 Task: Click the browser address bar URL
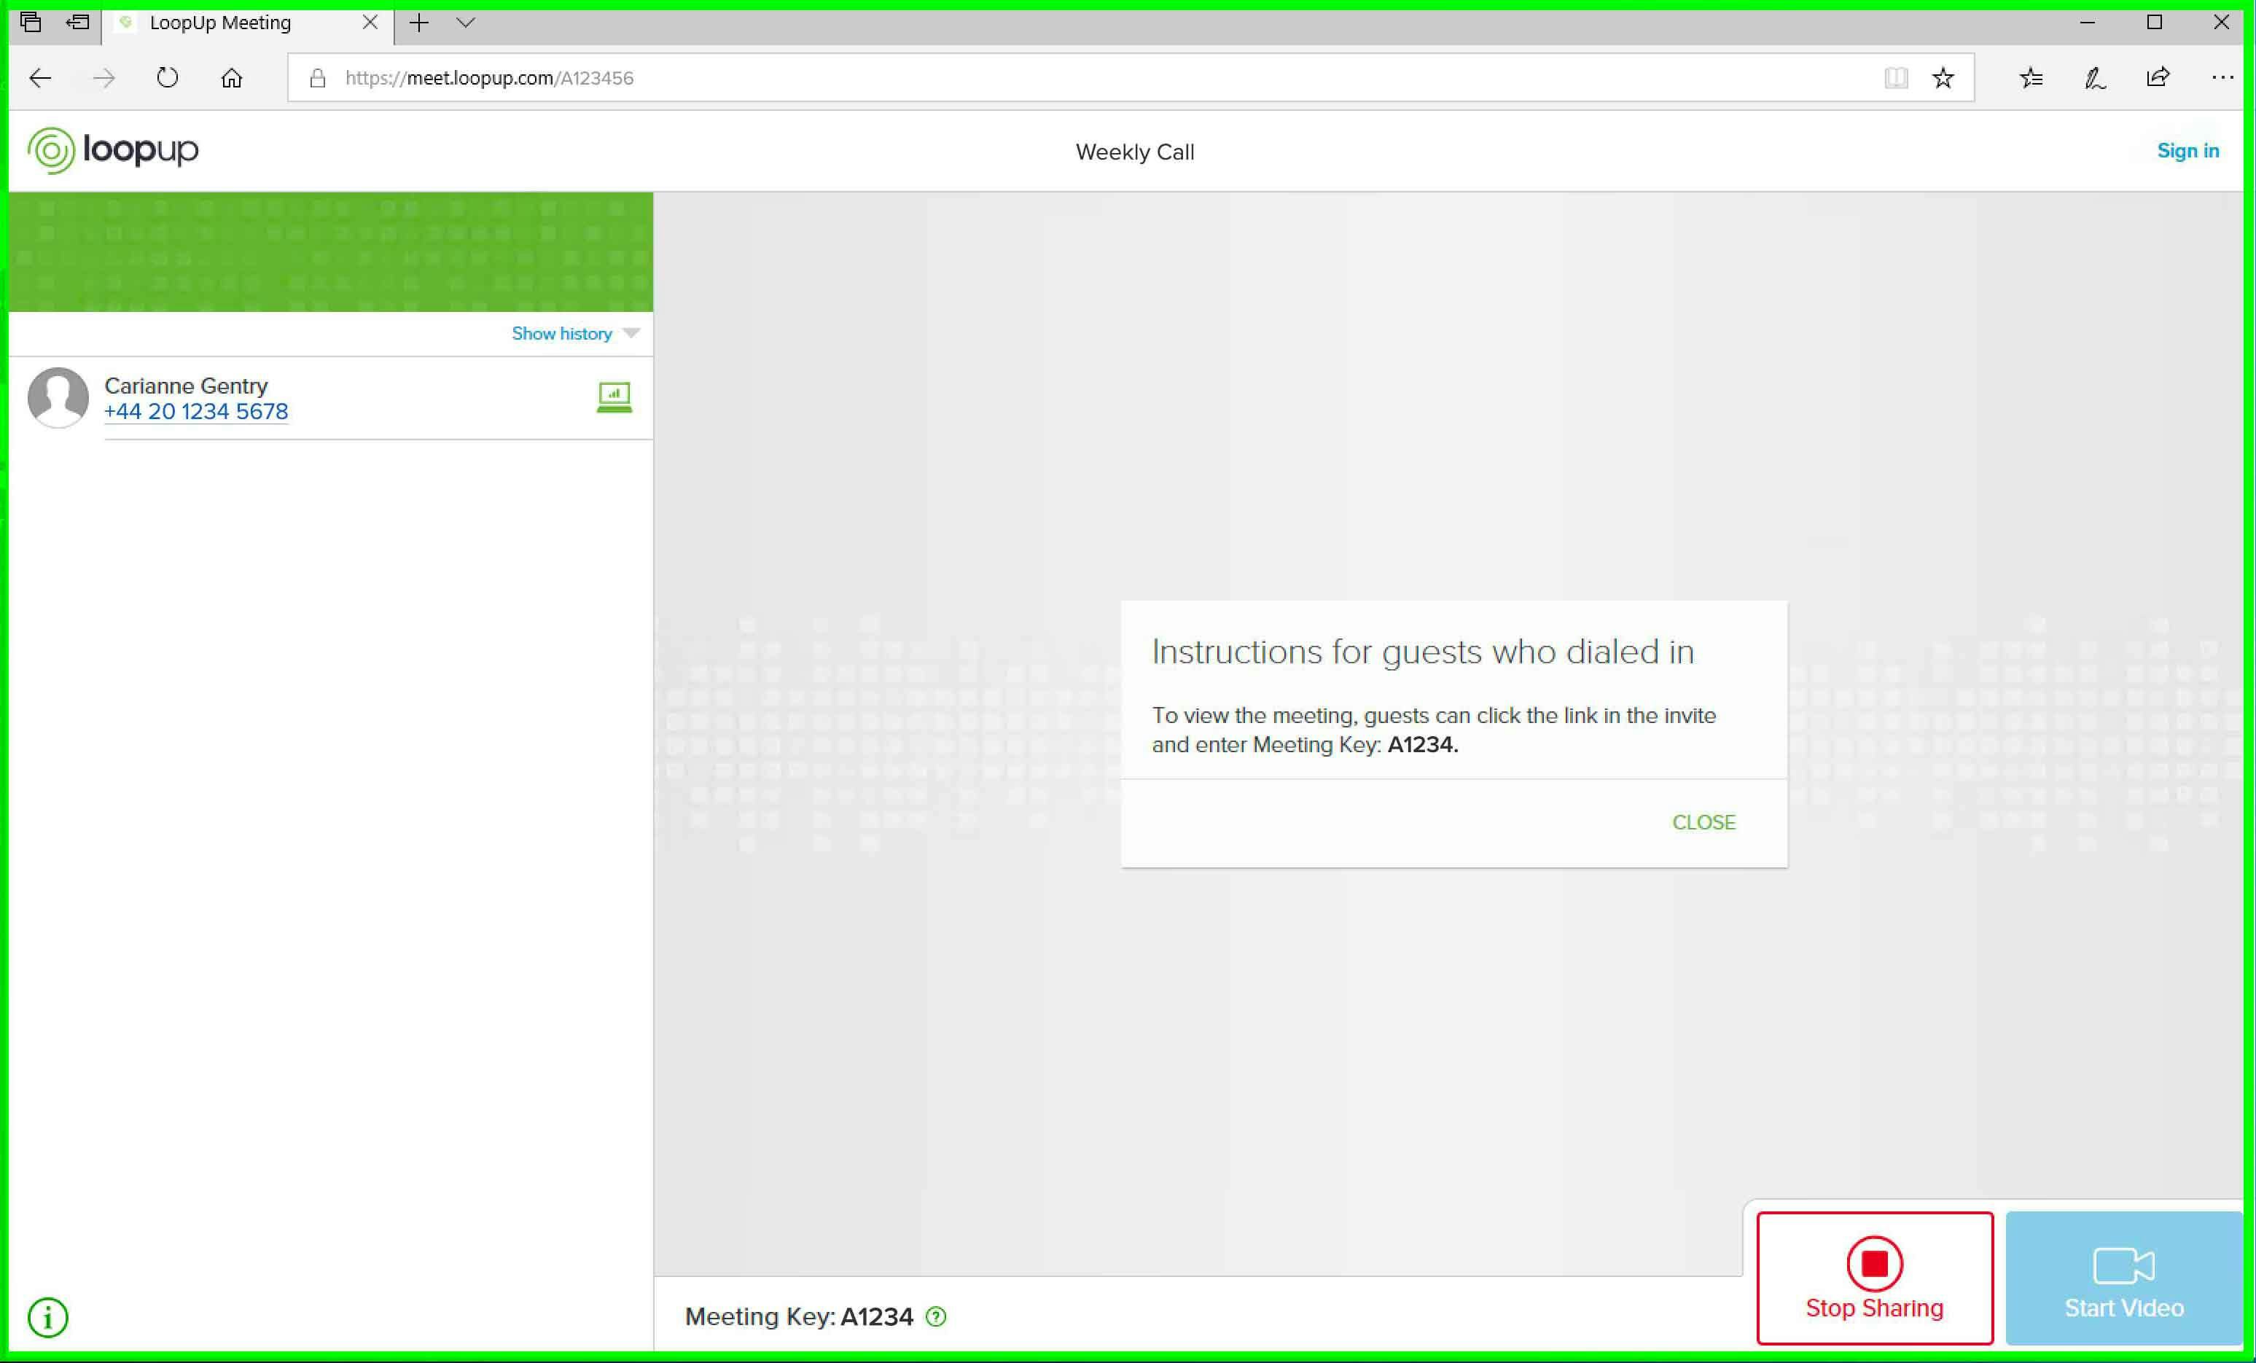pos(490,77)
